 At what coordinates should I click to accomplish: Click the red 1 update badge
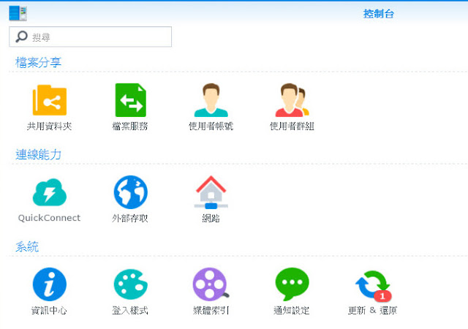click(x=382, y=296)
